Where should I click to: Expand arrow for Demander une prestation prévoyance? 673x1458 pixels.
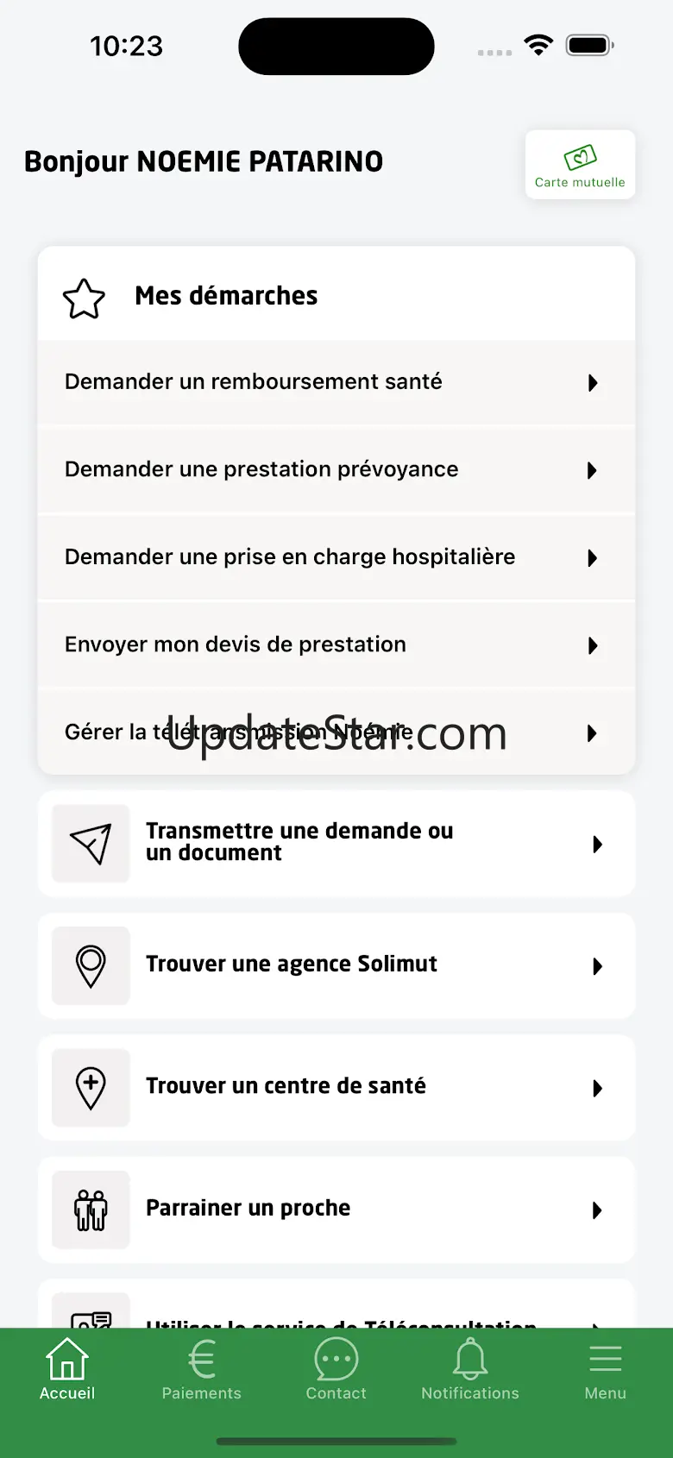click(x=592, y=470)
